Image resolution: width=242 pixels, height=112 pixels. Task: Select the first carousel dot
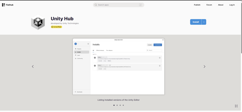(114, 105)
